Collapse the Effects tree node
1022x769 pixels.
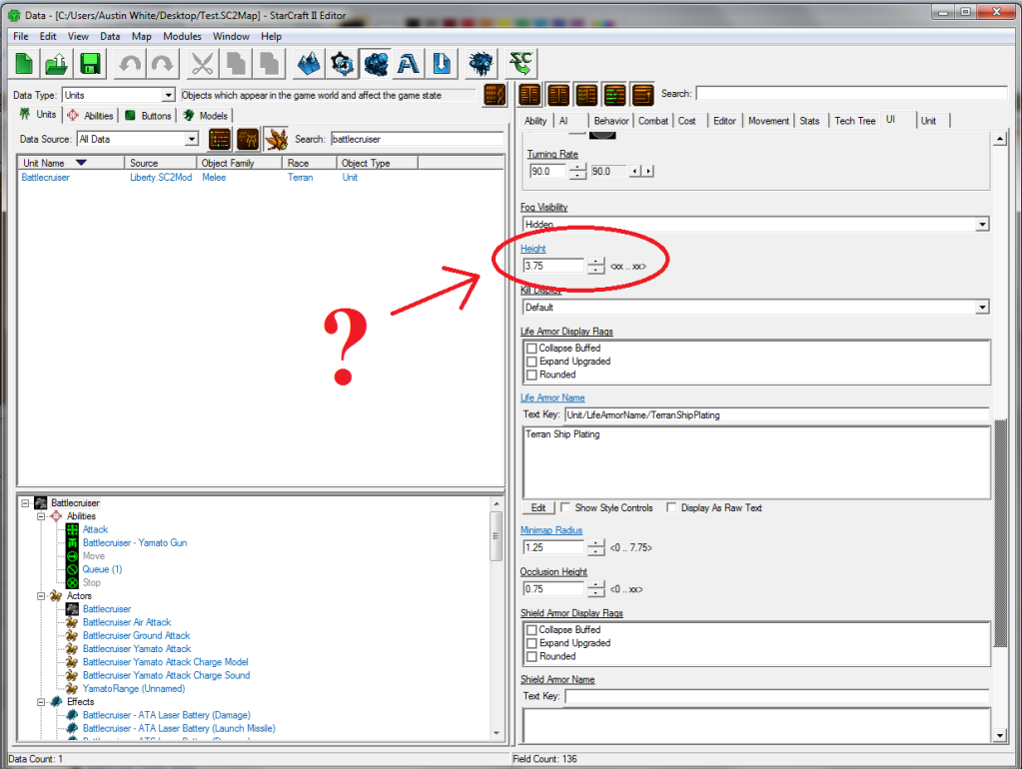pos(41,702)
